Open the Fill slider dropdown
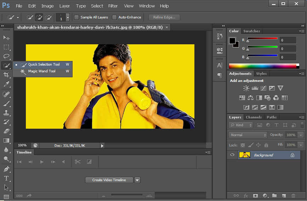This screenshot has height=201, width=307. pos(301,145)
